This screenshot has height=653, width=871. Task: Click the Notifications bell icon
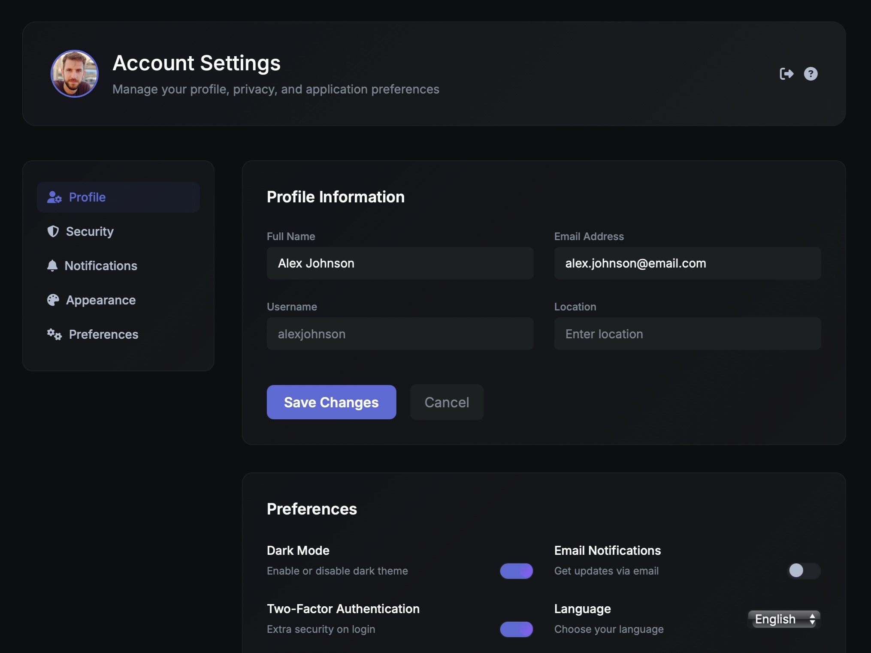pyautogui.click(x=52, y=266)
